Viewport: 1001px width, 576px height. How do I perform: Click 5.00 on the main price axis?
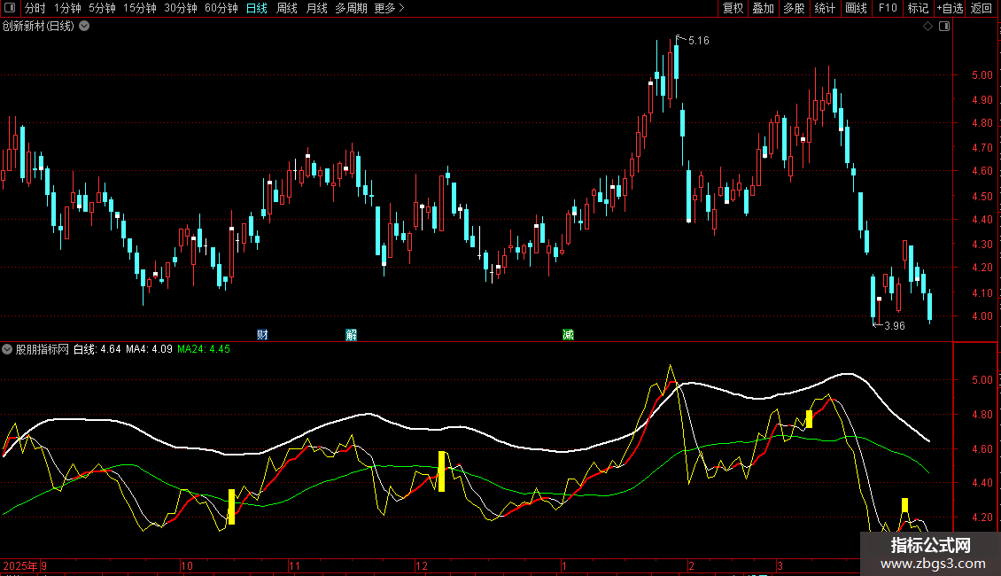pos(982,75)
